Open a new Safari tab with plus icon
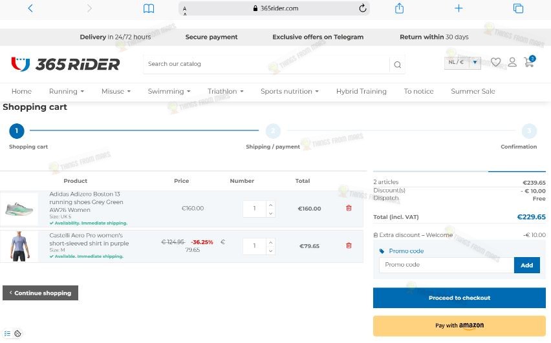The height and width of the screenshot is (343, 551). point(459,8)
